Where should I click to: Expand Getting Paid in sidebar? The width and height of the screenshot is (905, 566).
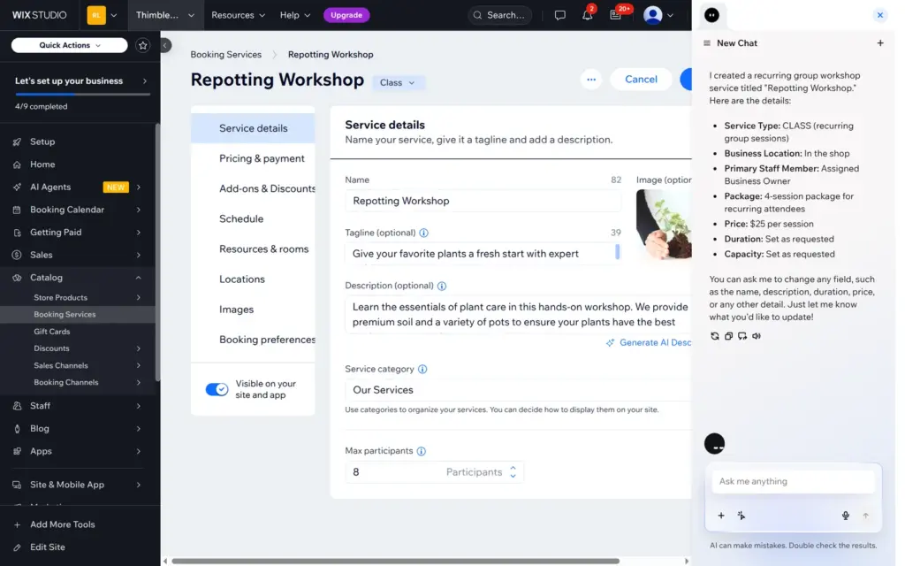click(139, 233)
